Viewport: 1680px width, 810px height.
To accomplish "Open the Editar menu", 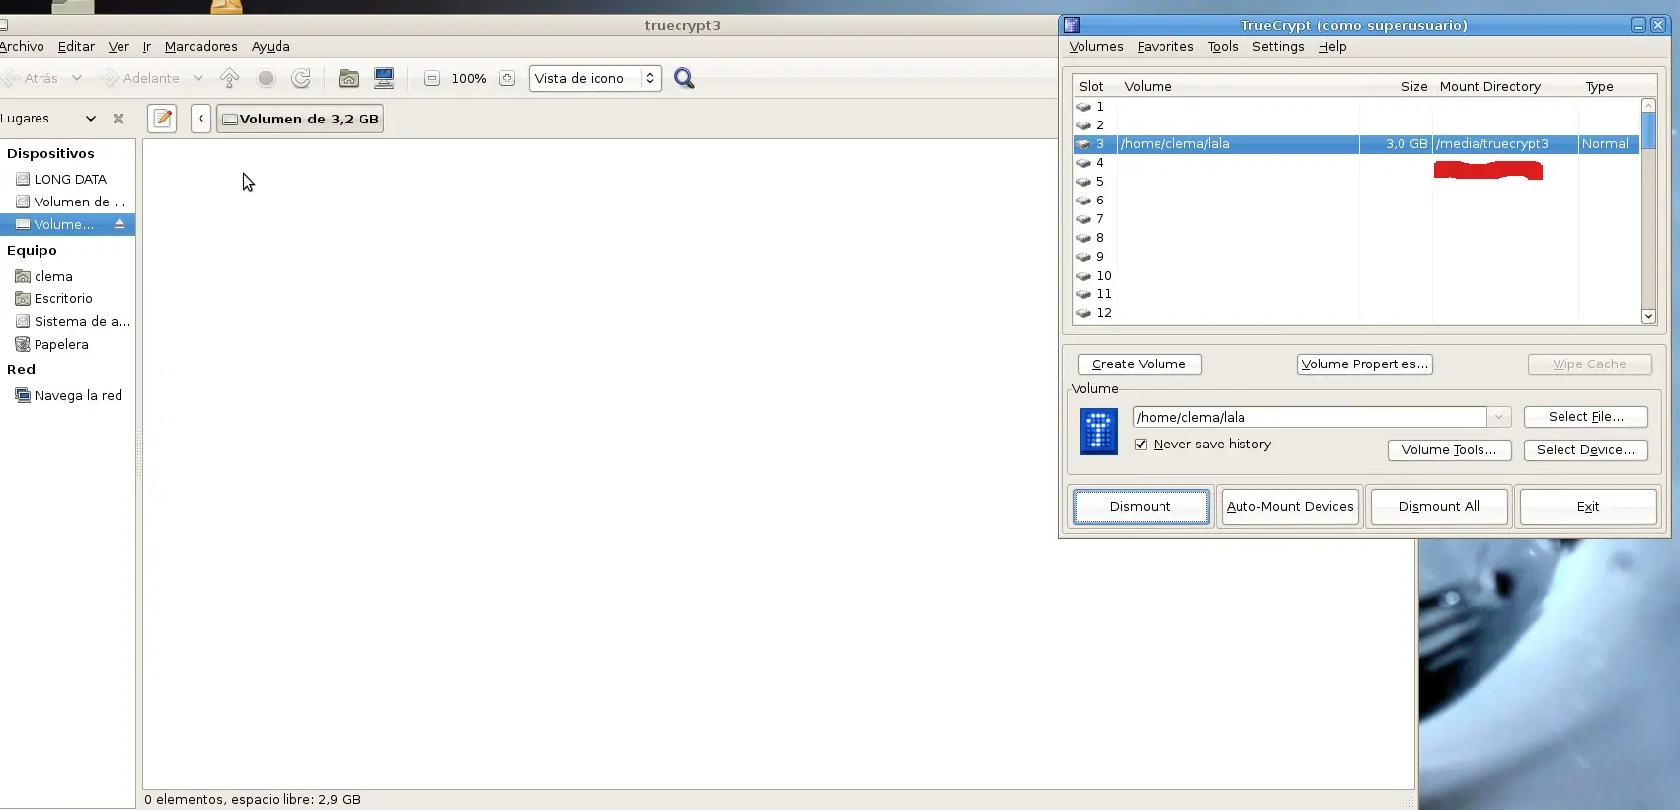I will pos(76,46).
